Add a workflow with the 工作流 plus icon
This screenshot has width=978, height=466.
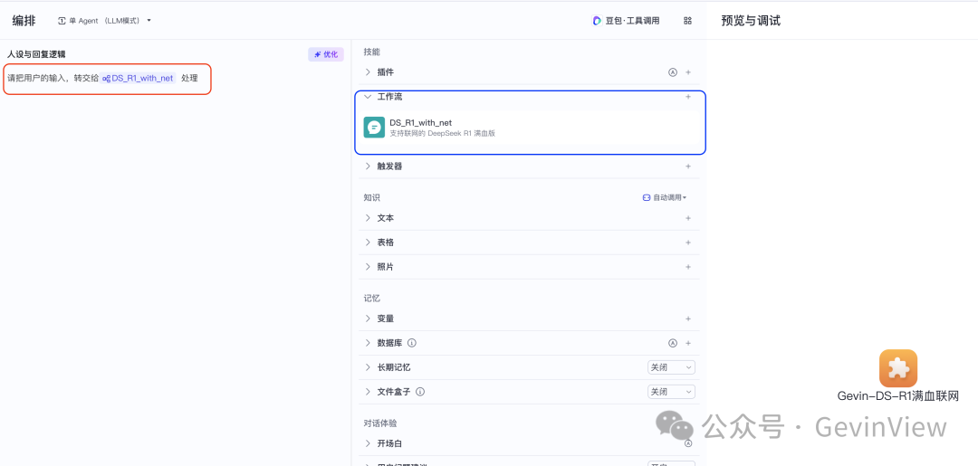pyautogui.click(x=688, y=97)
